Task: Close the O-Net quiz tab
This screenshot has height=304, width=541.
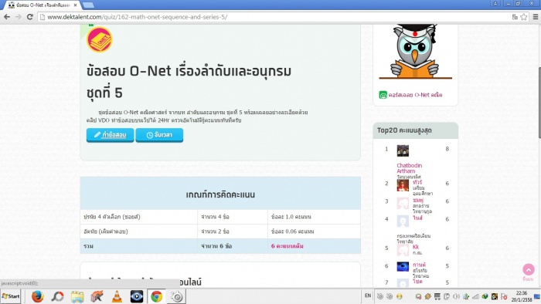Action: (75, 5)
